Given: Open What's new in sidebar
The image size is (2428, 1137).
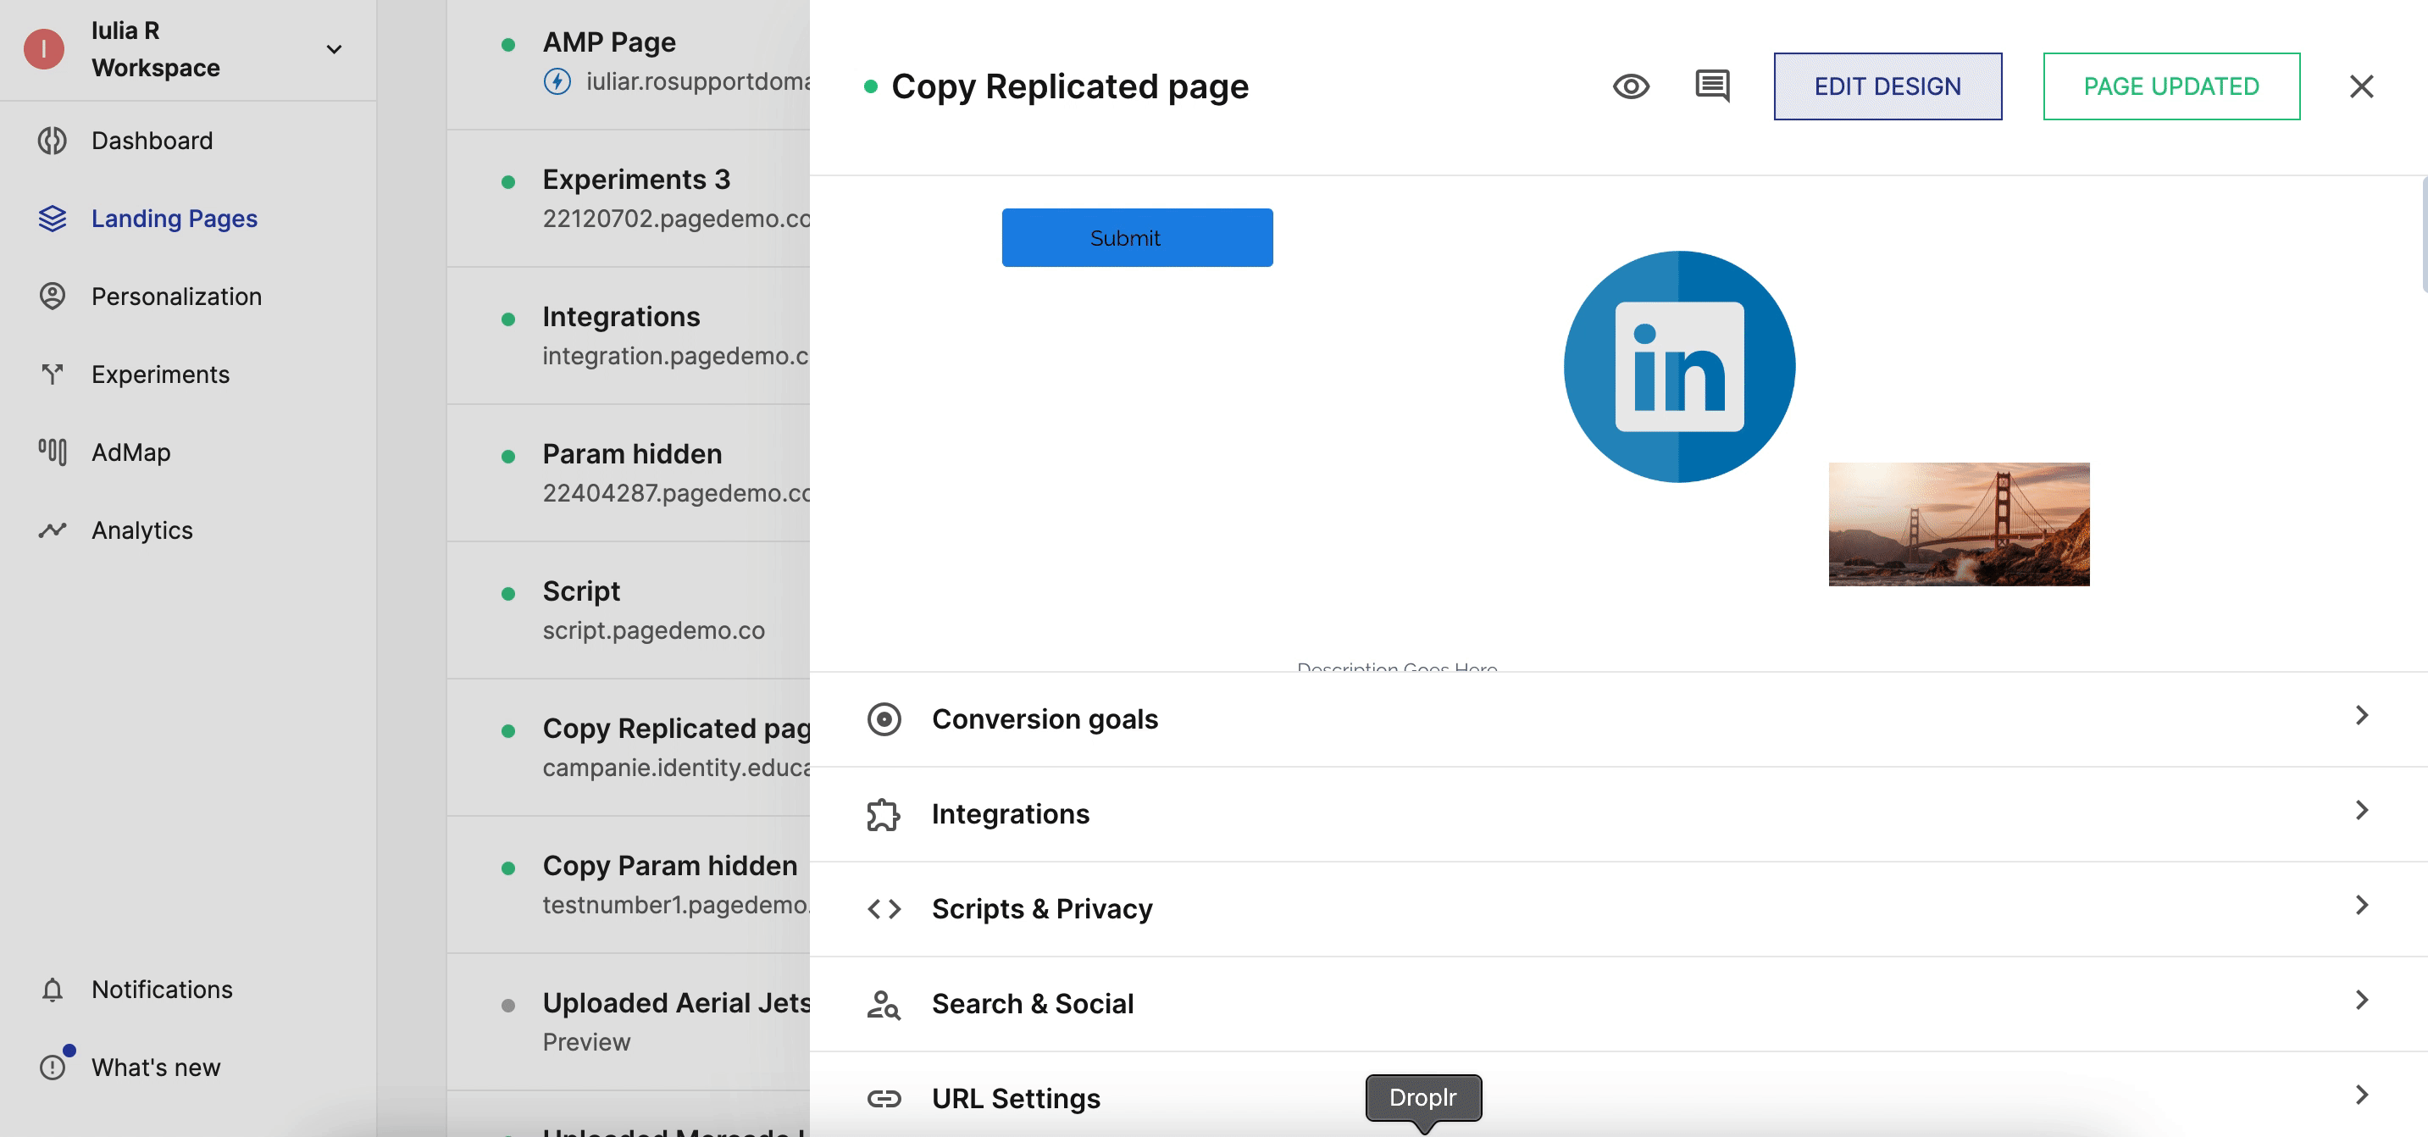Looking at the screenshot, I should [189, 1068].
